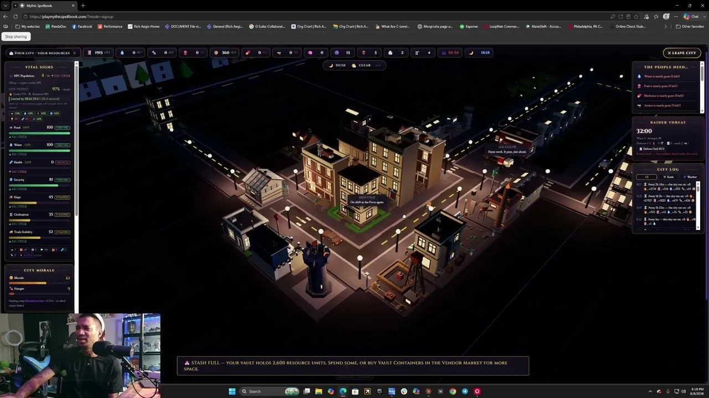The height and width of the screenshot is (398, 709).
Task: Open the Facebook bookmark
Action: (82, 27)
